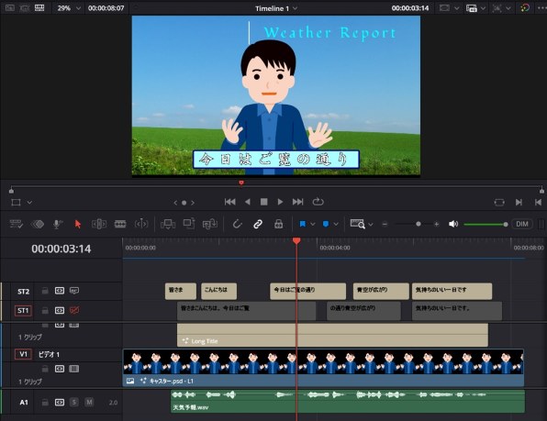547x421 pixels.
Task: Click the plus zoom in button
Action: tap(437, 224)
